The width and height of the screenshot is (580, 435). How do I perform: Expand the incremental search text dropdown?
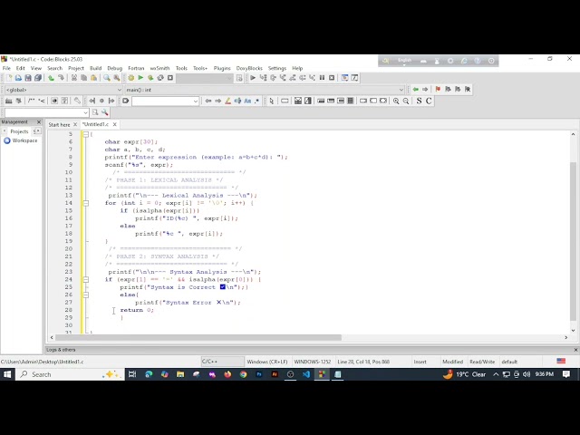[196, 101]
